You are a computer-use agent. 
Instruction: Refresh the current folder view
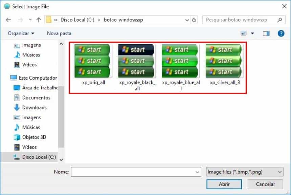click(x=194, y=20)
